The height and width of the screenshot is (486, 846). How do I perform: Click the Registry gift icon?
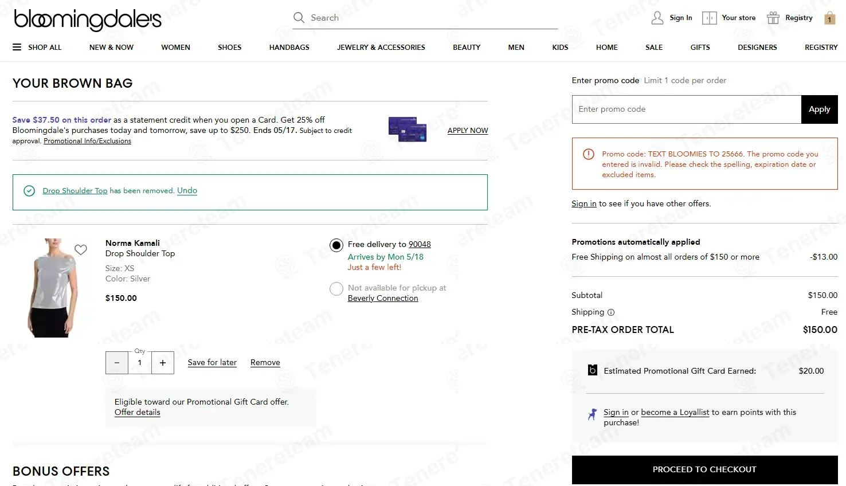773,18
